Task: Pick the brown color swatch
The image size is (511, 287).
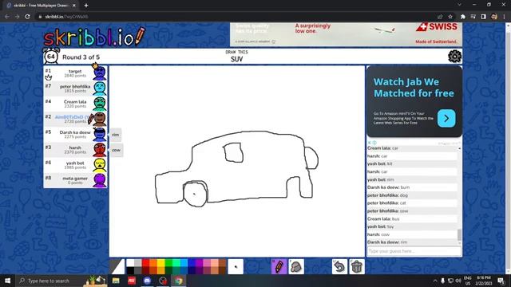Action: pos(223,263)
